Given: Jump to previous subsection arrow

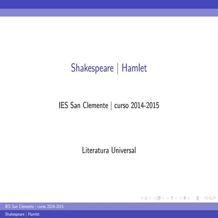Looking at the screenshot, I should (x=168, y=198).
